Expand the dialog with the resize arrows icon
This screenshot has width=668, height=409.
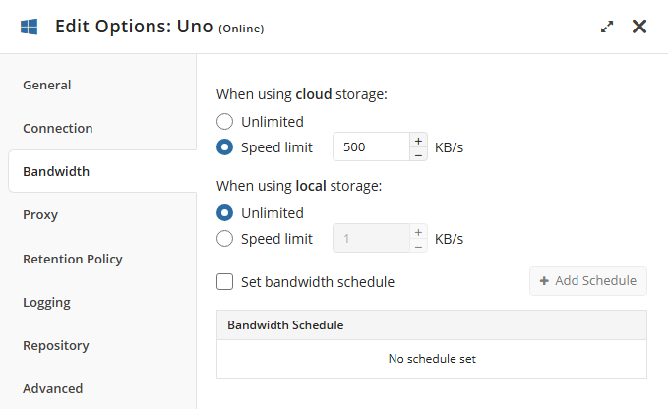coord(607,28)
